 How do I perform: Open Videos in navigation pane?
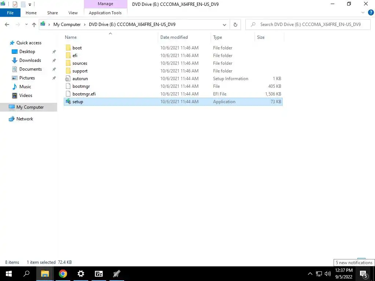(x=26, y=95)
